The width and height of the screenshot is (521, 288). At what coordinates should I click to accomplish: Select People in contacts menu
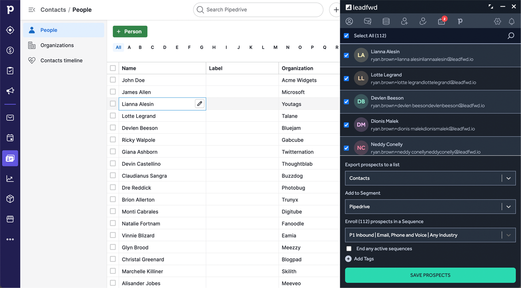[64, 30]
